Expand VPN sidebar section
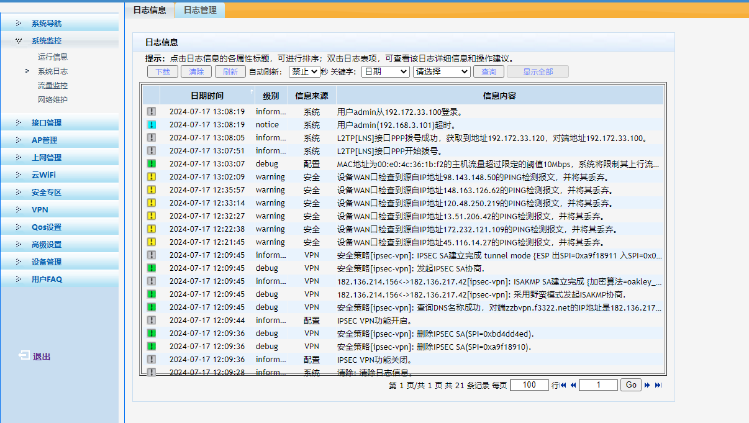This screenshot has width=749, height=423. pos(60,210)
